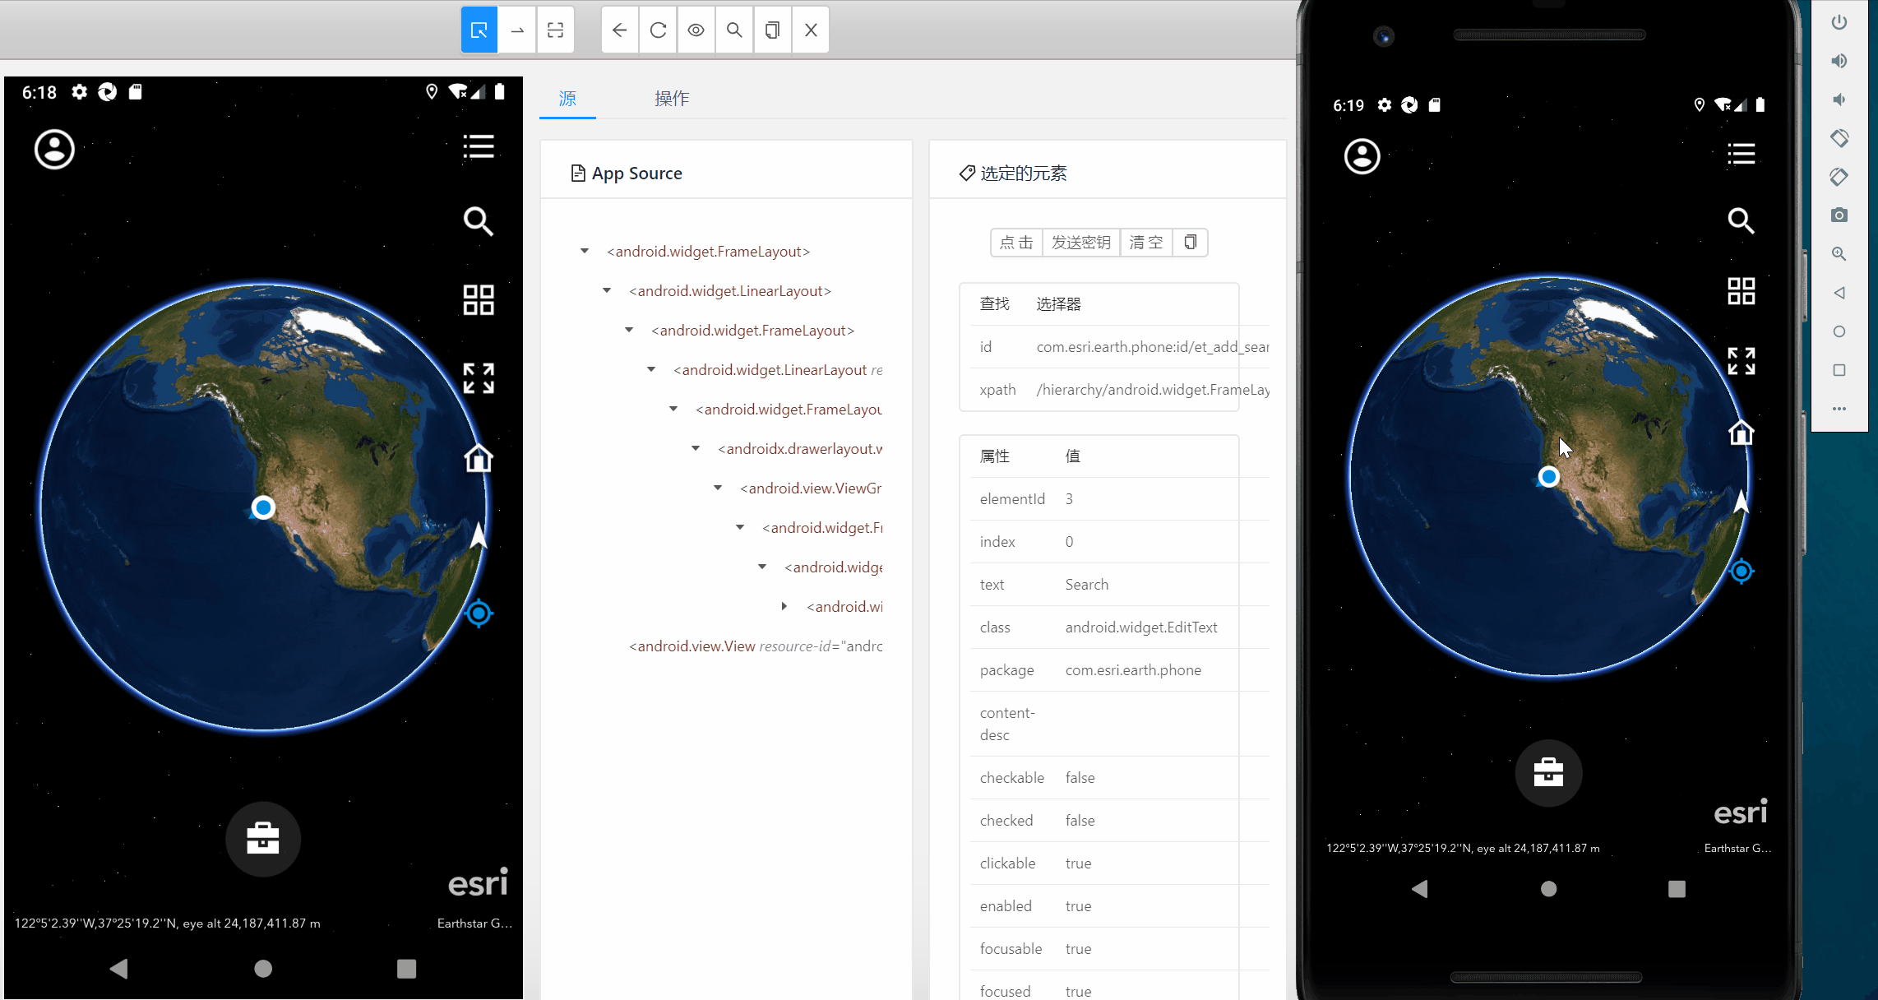Choose the tap by coordinates tool
Screen dimensions: 1878x1000
tap(556, 30)
